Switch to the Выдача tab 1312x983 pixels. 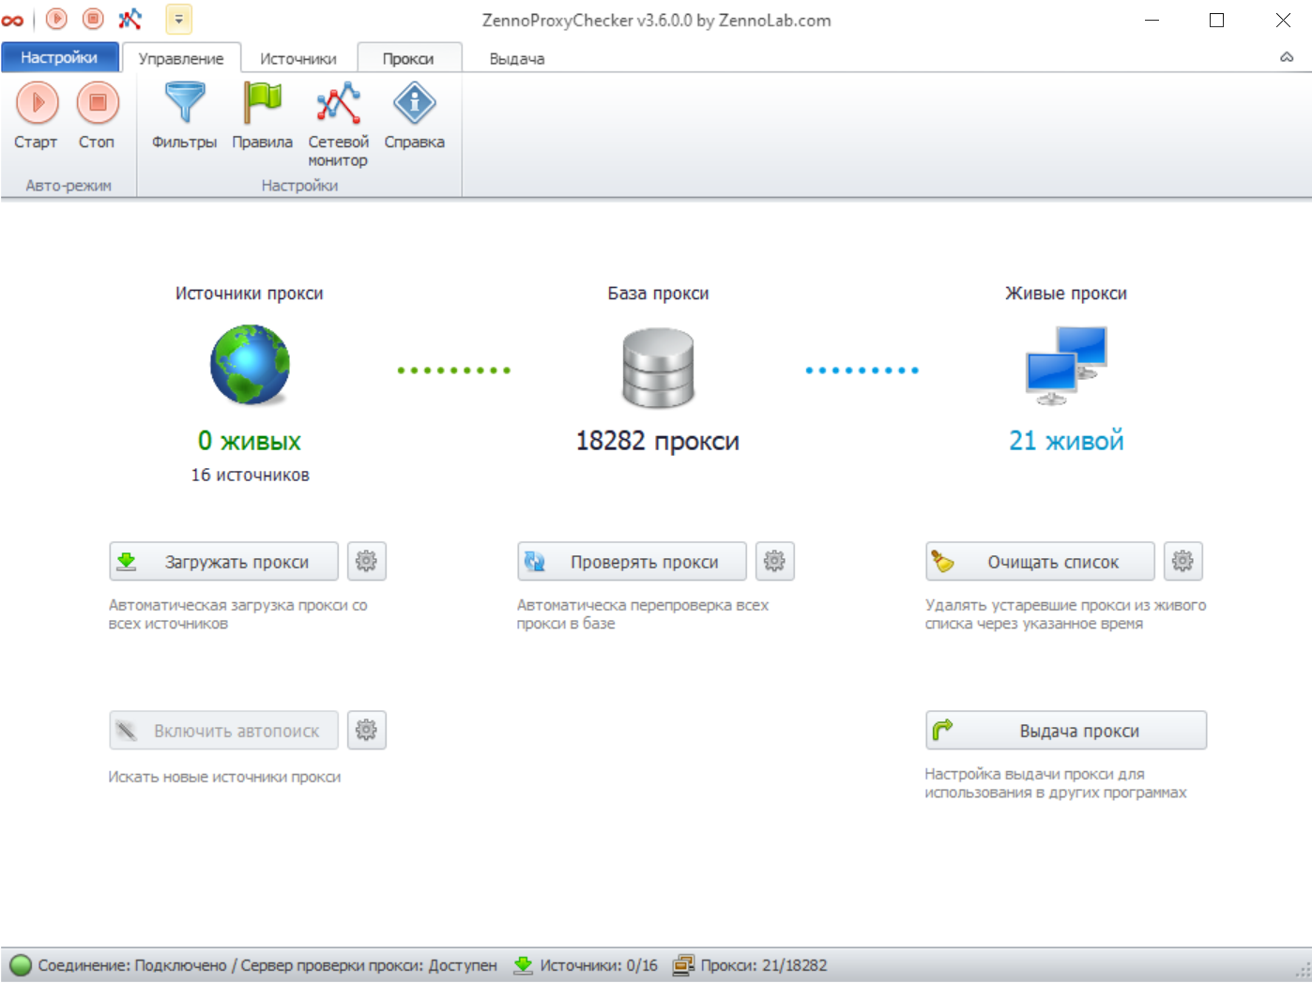[x=516, y=58]
